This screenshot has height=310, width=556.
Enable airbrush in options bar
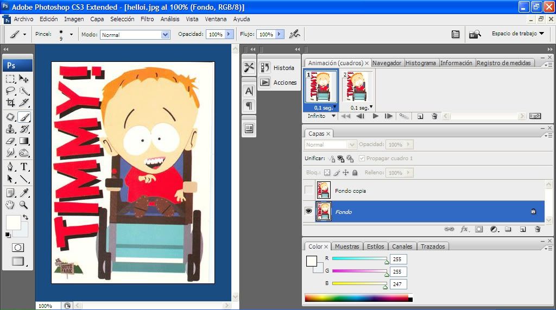coord(295,34)
